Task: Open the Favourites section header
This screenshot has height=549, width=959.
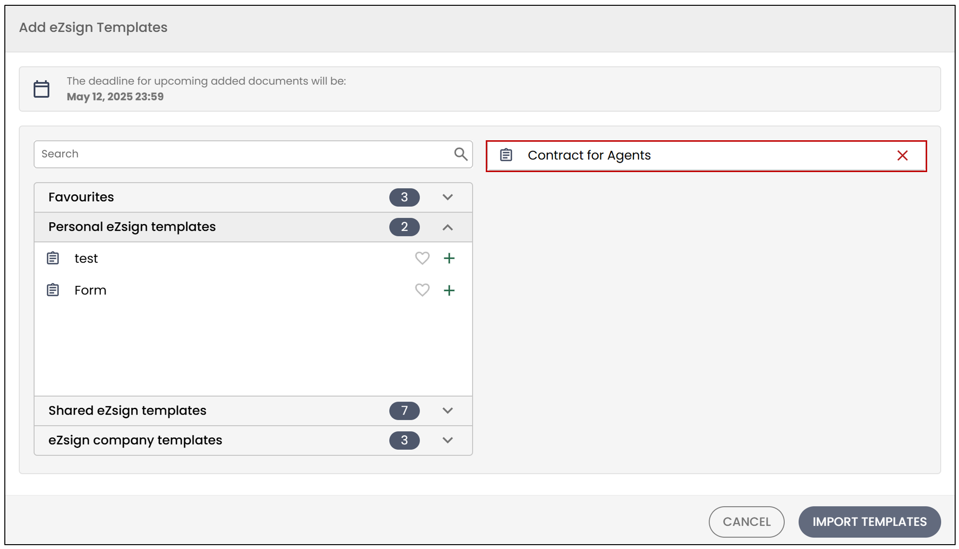Action: 253,197
